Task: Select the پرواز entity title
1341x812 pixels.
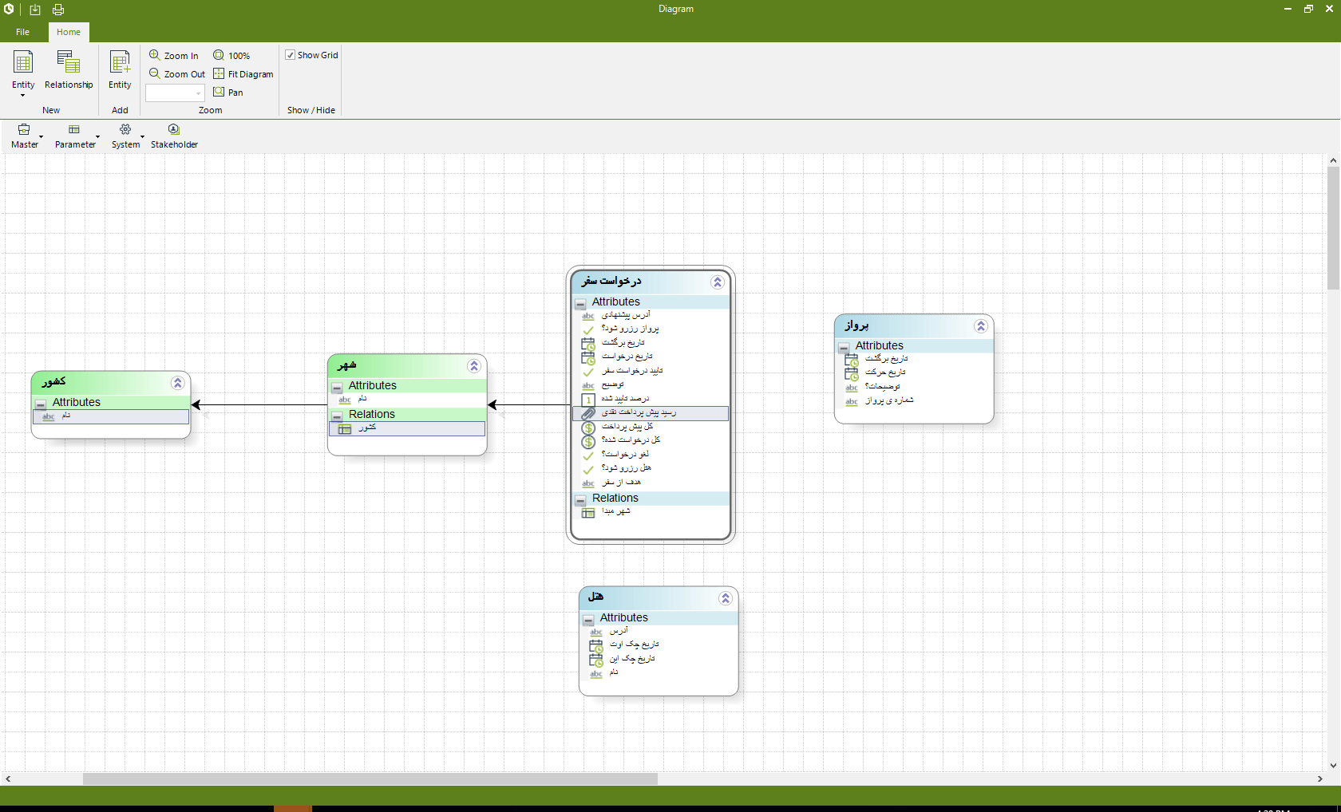Action: coord(856,325)
